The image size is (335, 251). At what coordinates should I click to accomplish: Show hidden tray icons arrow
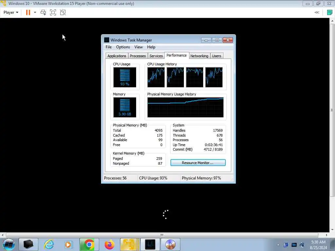(278, 245)
